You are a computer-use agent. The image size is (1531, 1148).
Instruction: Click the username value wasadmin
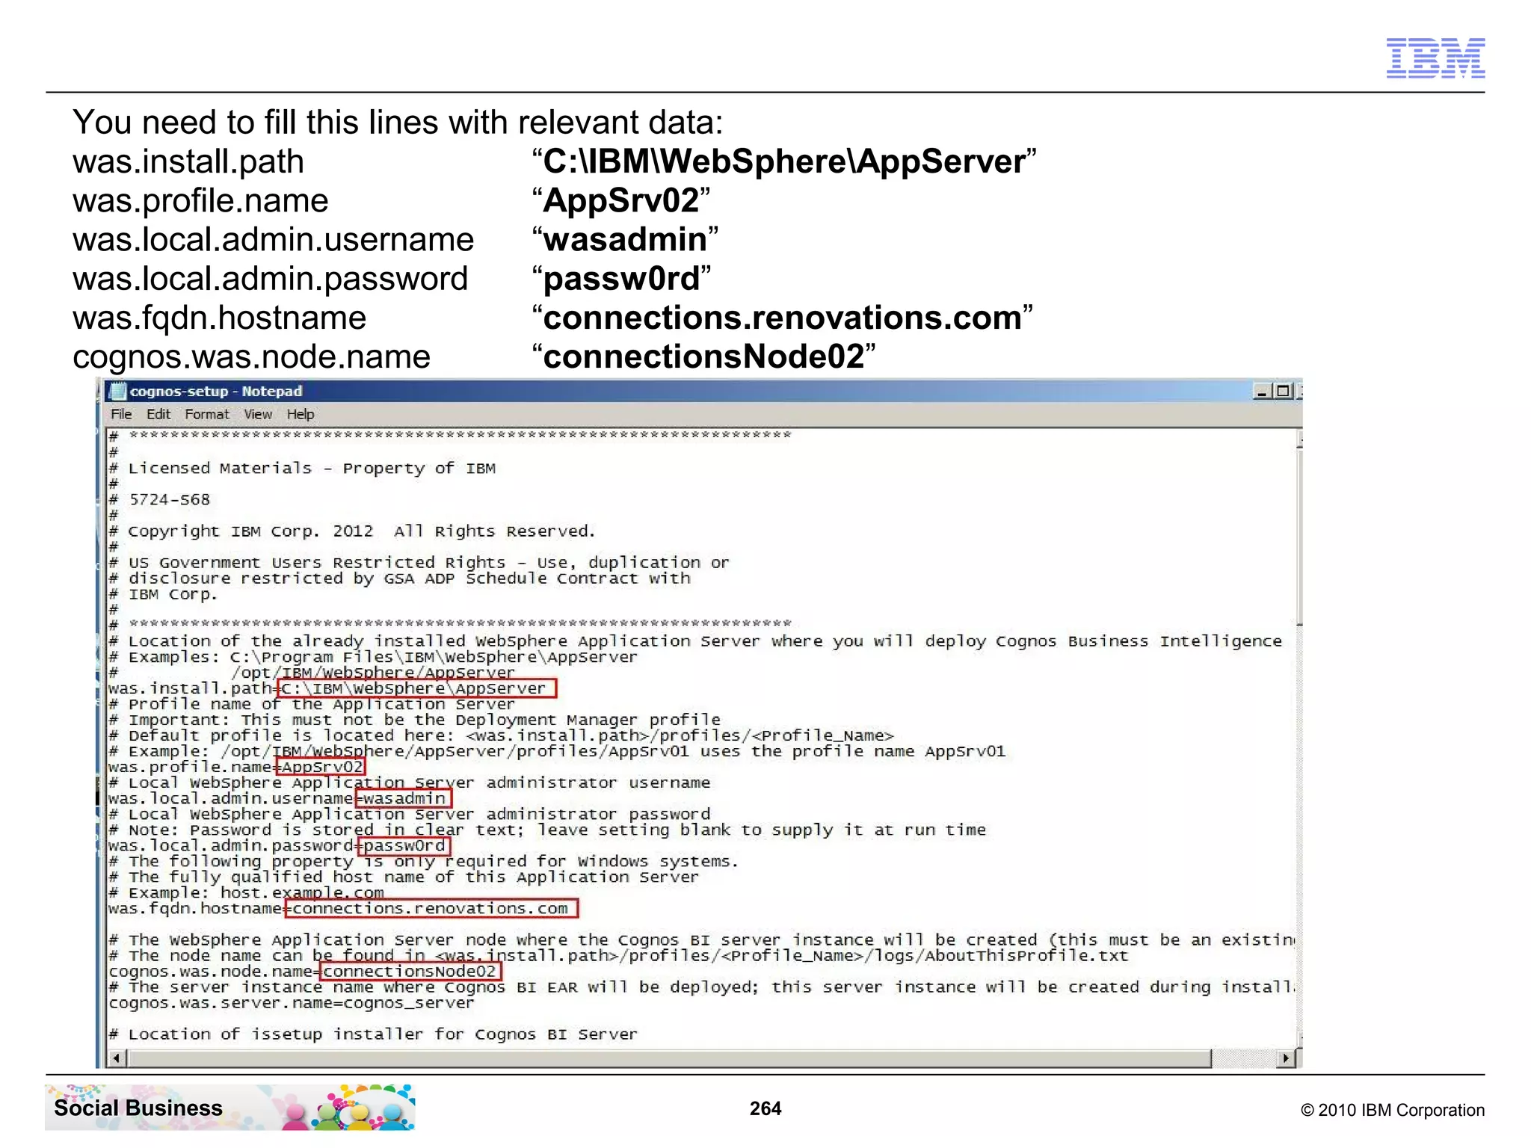[x=404, y=798]
